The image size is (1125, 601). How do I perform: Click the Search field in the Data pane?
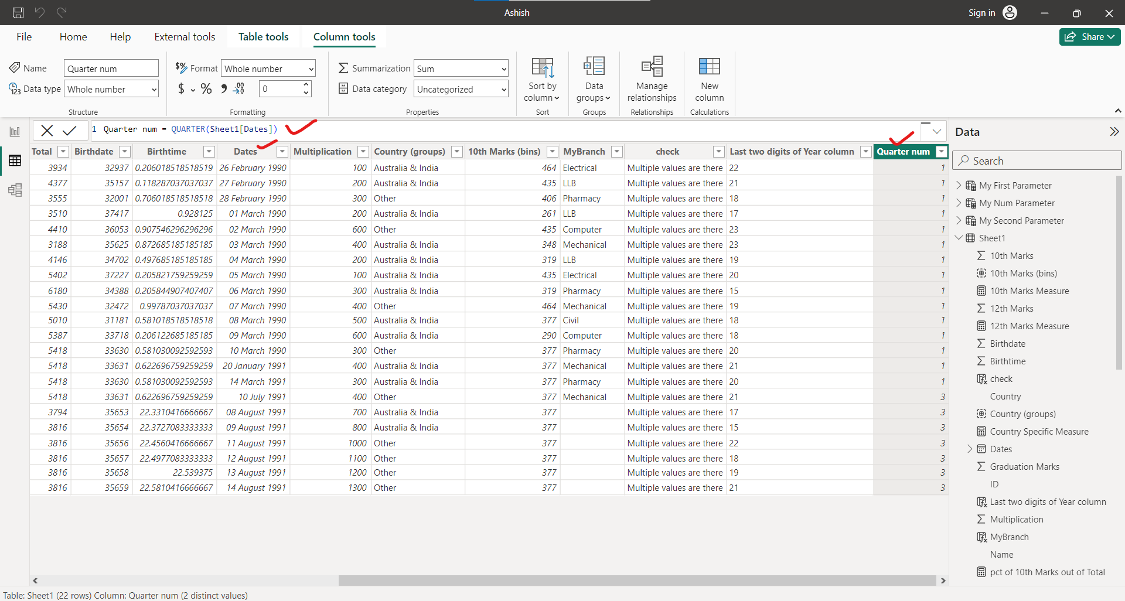(x=1037, y=160)
